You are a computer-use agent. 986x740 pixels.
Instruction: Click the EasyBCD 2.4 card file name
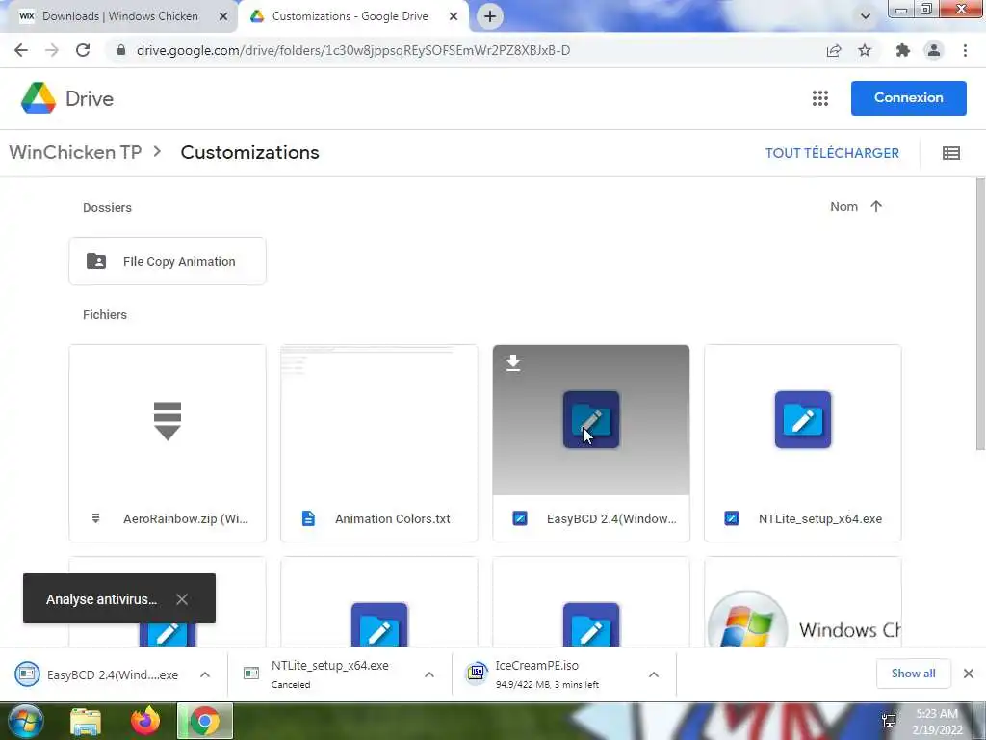[x=611, y=518]
